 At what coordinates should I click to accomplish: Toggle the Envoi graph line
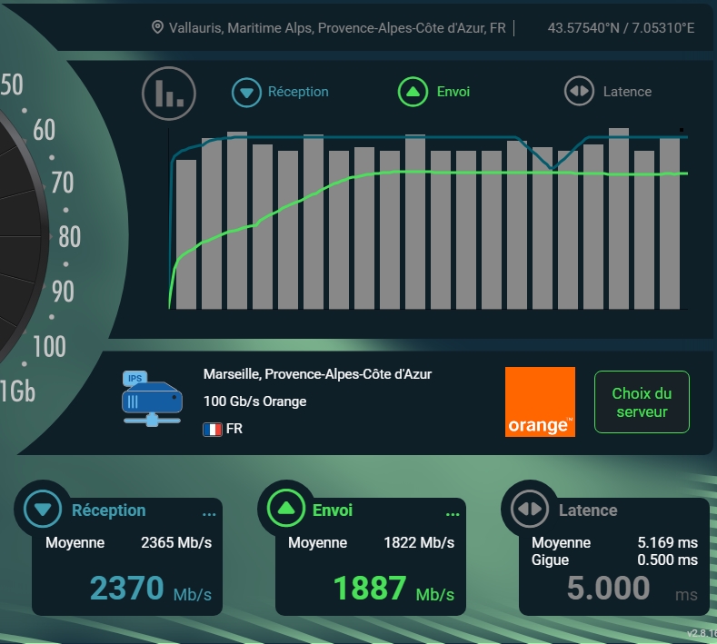click(435, 92)
